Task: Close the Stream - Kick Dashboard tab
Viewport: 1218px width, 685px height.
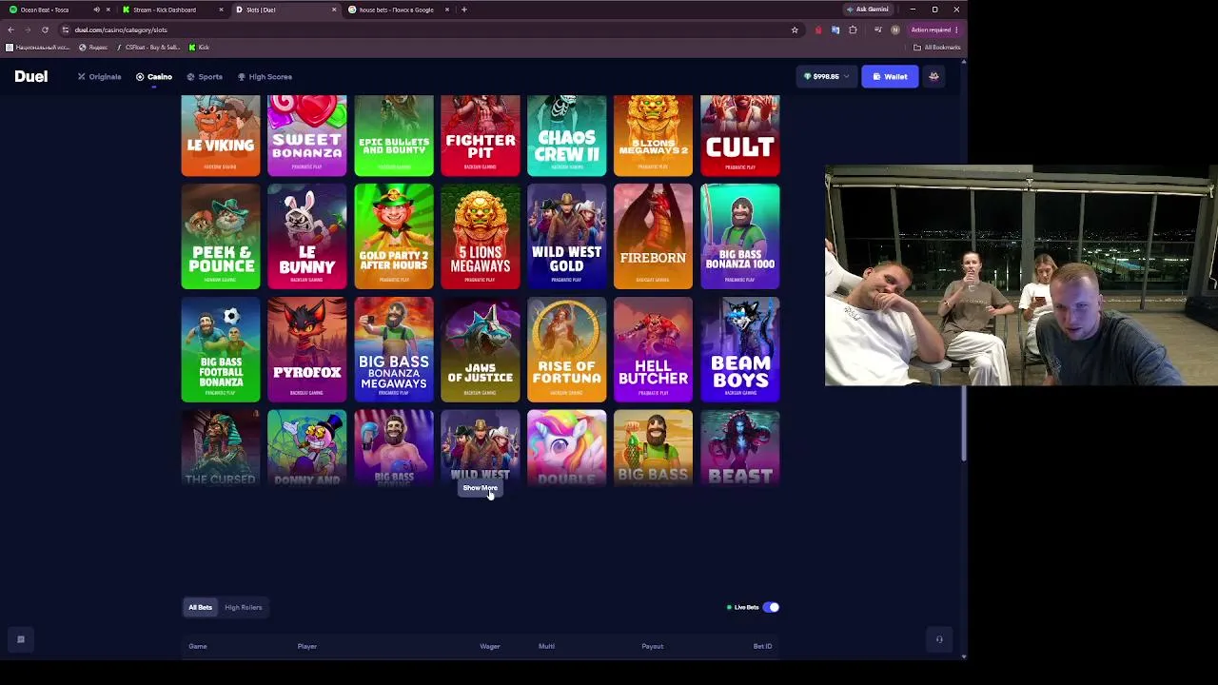Action: [x=221, y=10]
